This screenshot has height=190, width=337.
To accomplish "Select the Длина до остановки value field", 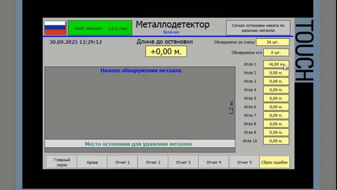I will click(x=166, y=52).
